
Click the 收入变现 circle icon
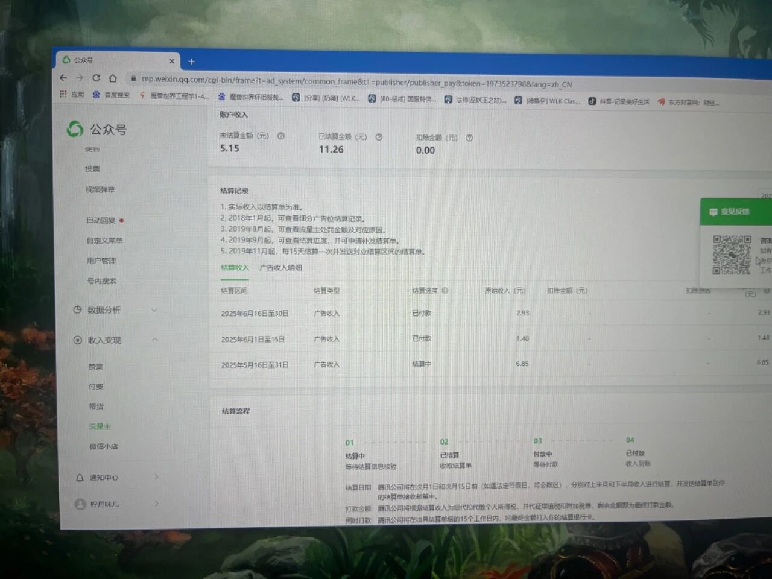click(x=77, y=340)
